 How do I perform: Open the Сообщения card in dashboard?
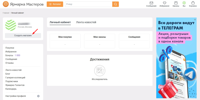coord(134,41)
